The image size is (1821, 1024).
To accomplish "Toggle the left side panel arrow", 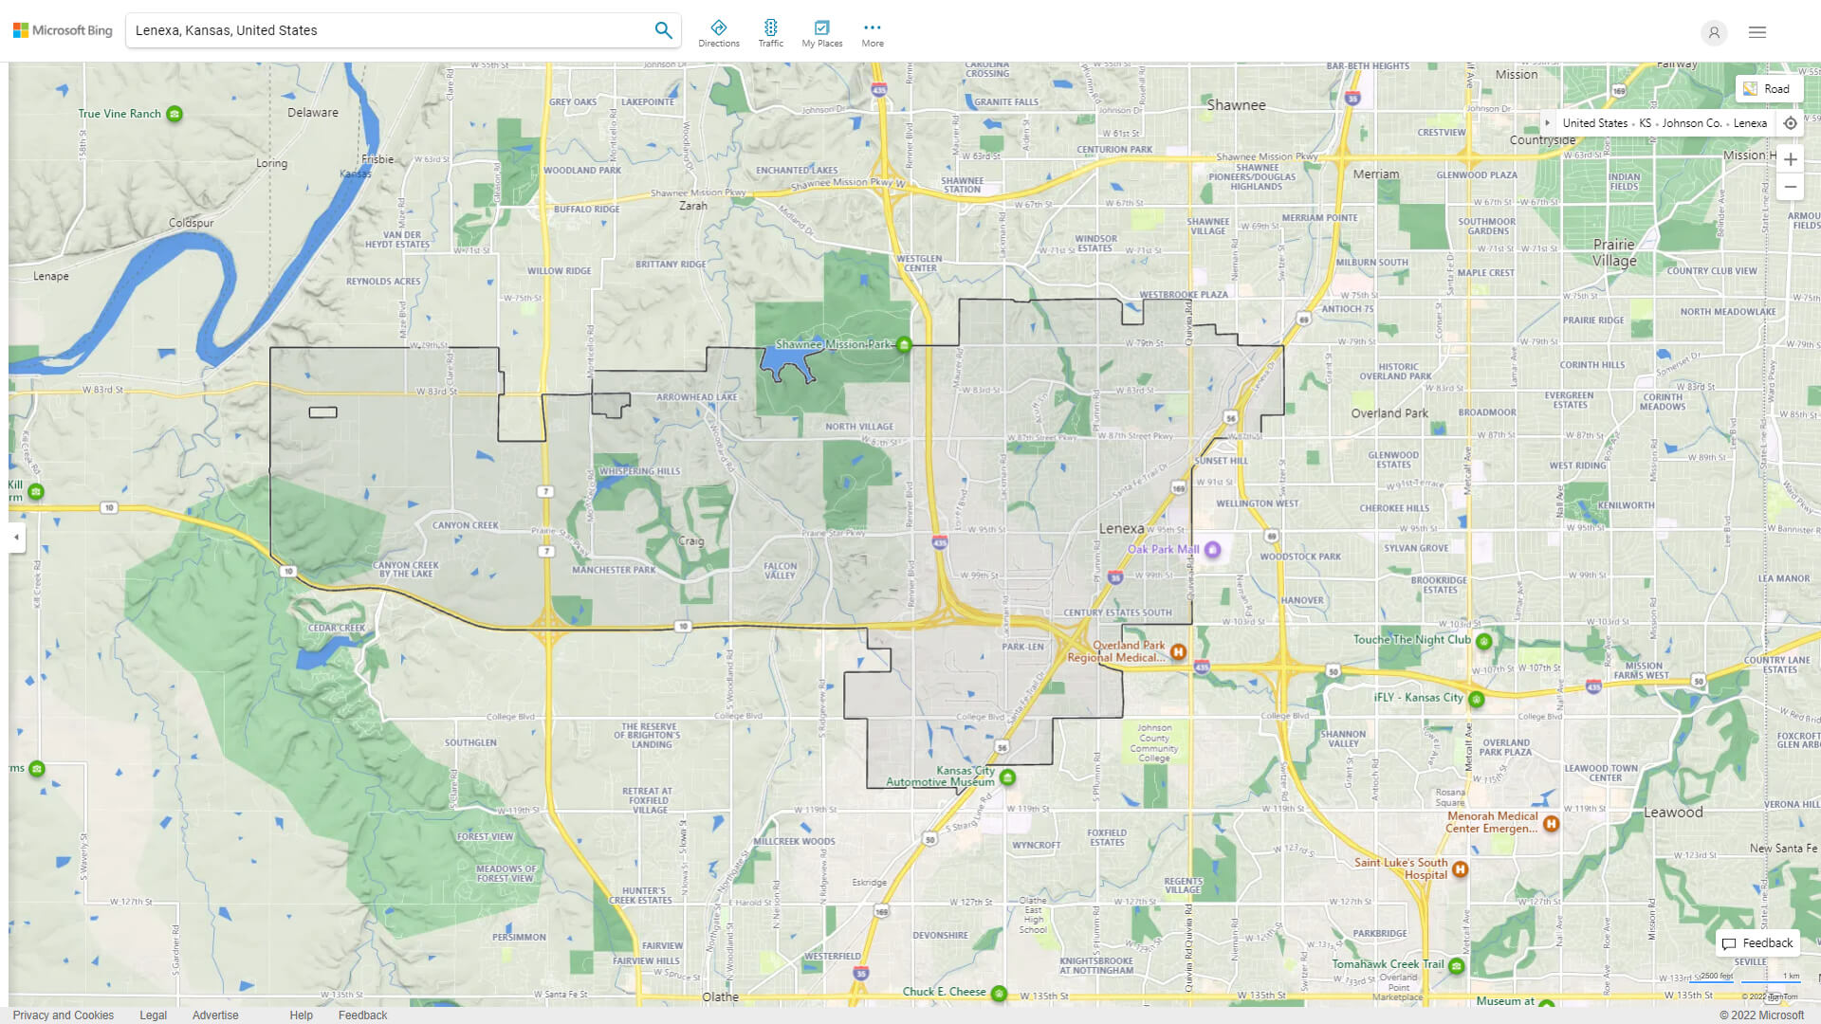I will point(16,538).
